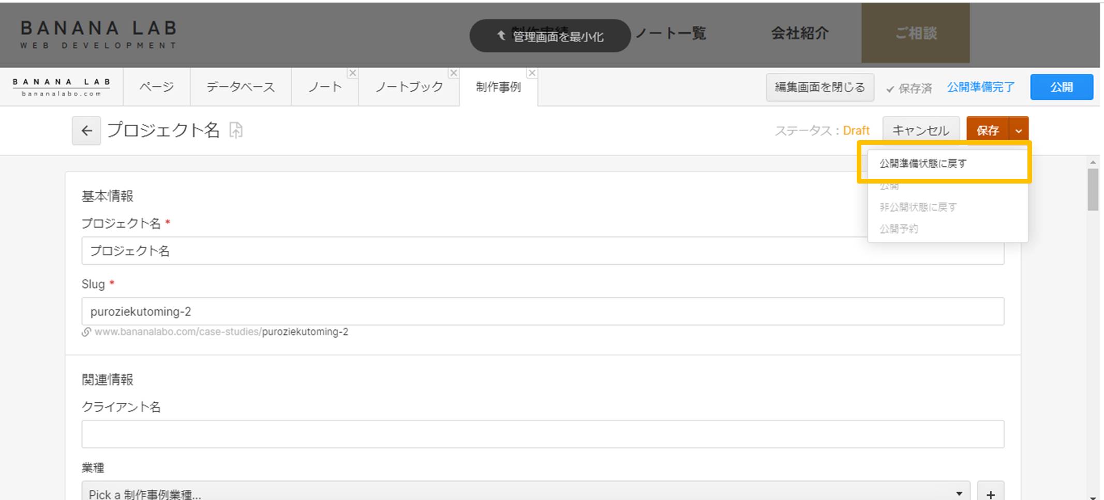Click the document icon beside プロジェクト名 title

click(236, 130)
